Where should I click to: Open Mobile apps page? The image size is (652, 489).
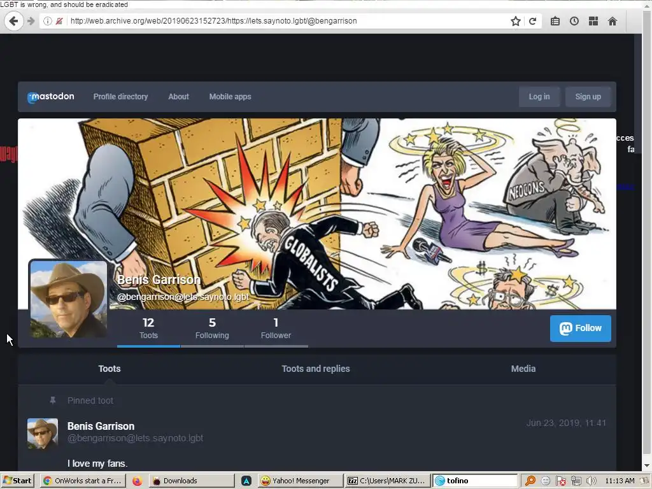coord(230,97)
